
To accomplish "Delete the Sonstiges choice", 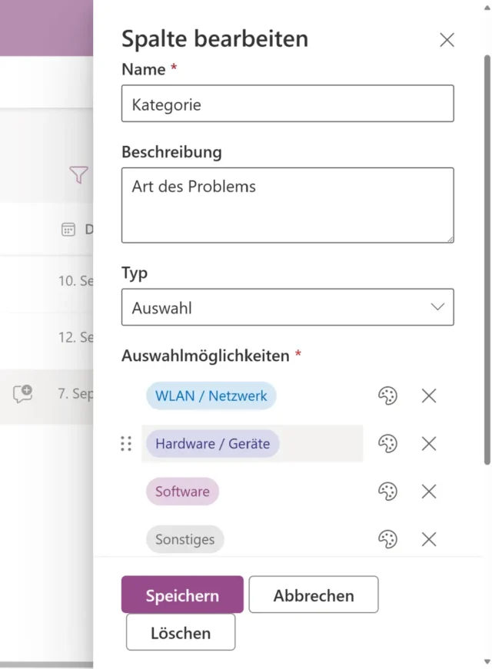I will click(x=429, y=539).
